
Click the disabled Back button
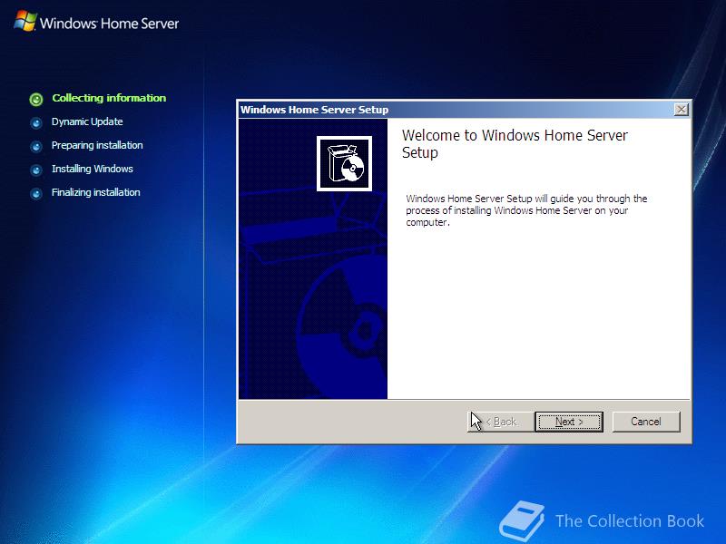(500, 422)
